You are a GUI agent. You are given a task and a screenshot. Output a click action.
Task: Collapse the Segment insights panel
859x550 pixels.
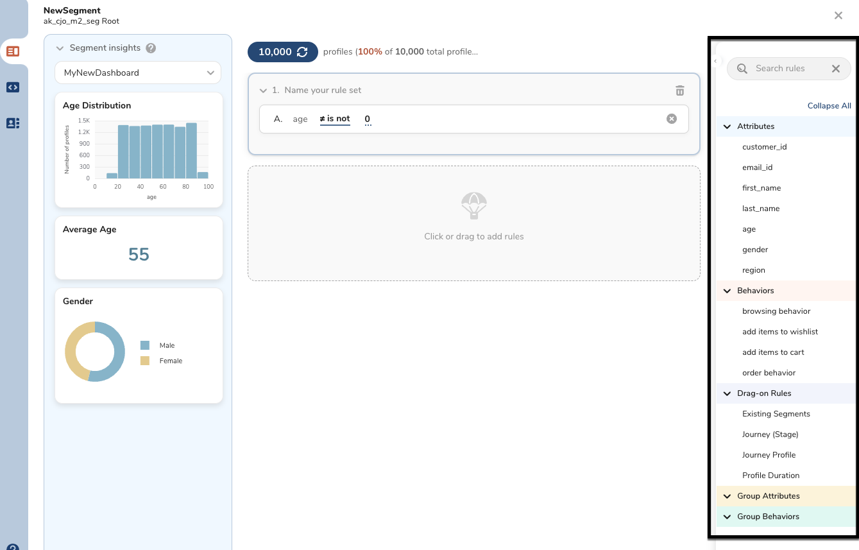click(x=60, y=48)
